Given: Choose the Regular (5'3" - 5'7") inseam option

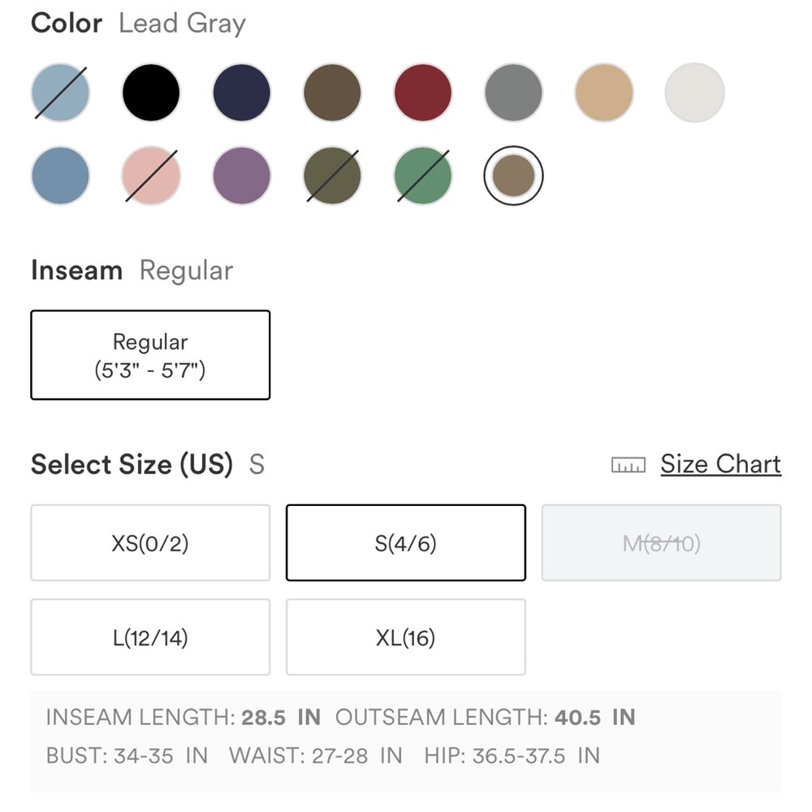Looking at the screenshot, I should (150, 356).
